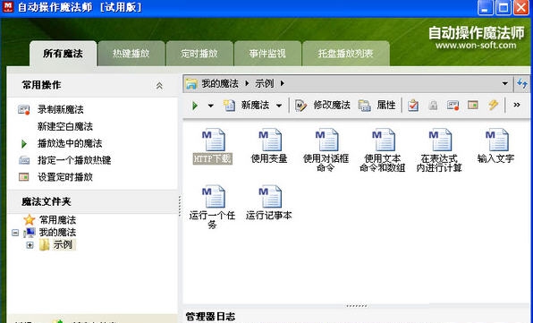Open the 事件监视 tab

267,54
